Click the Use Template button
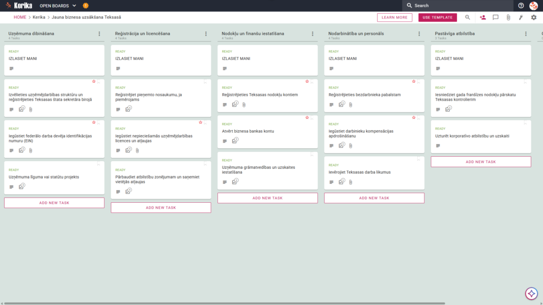543x305 pixels. pos(437,17)
